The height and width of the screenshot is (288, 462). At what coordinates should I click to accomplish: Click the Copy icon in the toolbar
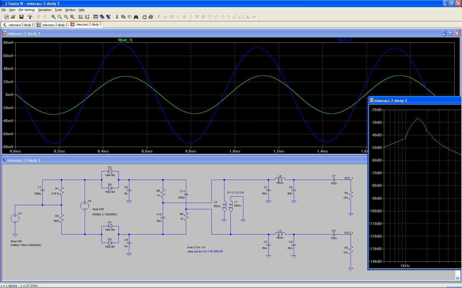click(123, 17)
